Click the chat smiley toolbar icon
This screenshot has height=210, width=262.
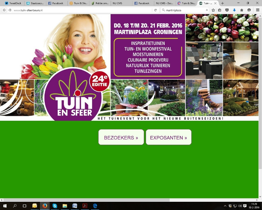tap(249, 10)
